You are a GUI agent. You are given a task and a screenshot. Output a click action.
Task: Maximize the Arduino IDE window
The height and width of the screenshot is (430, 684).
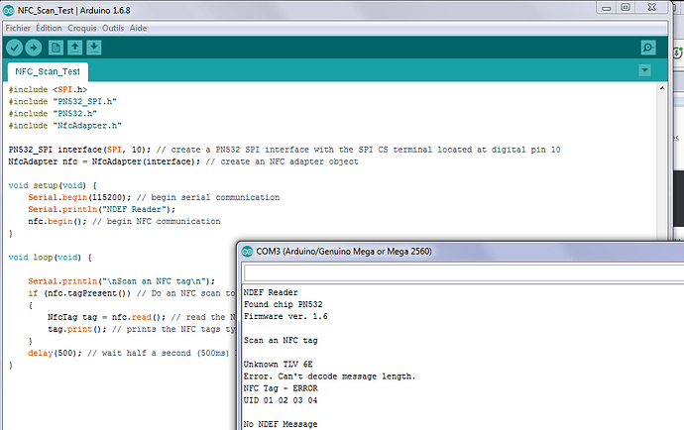626,7
